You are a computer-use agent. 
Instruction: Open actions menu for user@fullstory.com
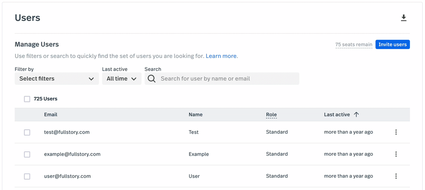pyautogui.click(x=396, y=176)
